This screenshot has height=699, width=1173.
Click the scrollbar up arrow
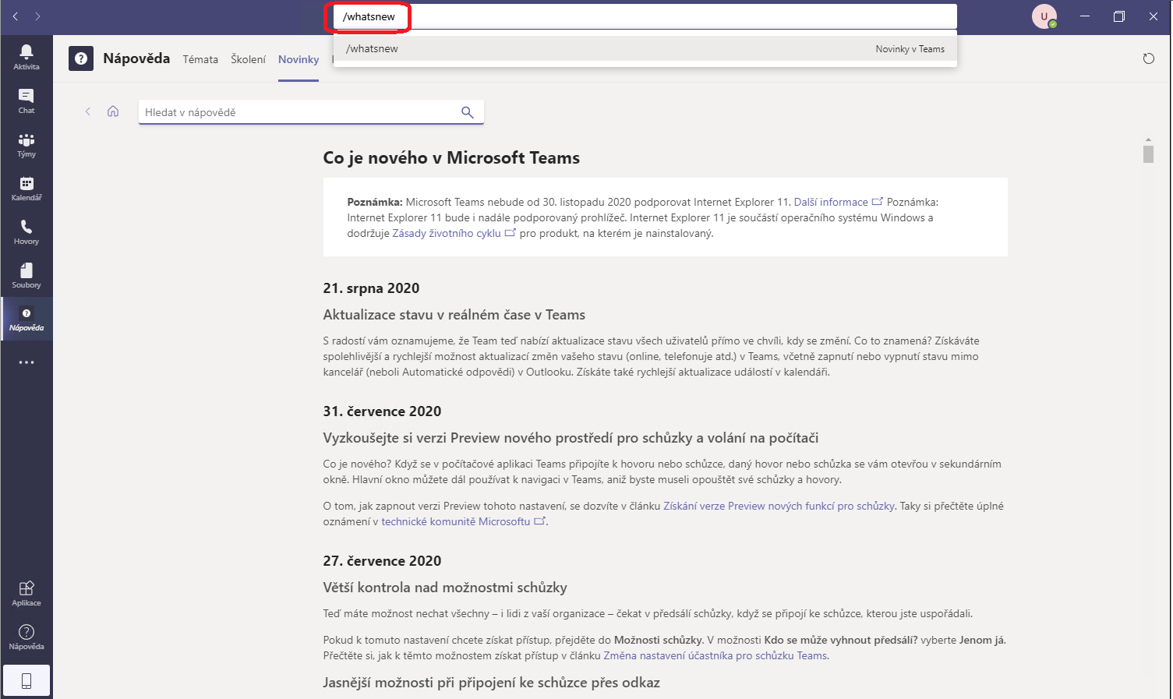click(x=1148, y=139)
